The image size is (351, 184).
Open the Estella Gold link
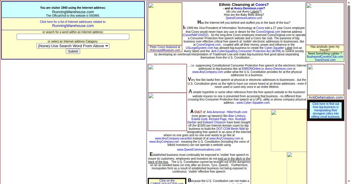click(199, 119)
